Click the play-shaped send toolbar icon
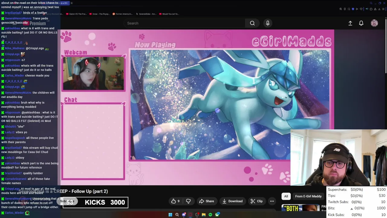The height and width of the screenshot is (218, 387). [x=357, y=9]
